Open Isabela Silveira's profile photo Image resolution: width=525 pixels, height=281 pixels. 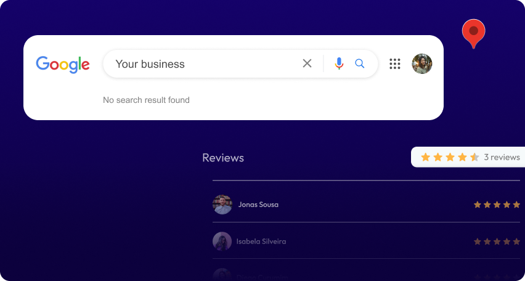(x=222, y=241)
